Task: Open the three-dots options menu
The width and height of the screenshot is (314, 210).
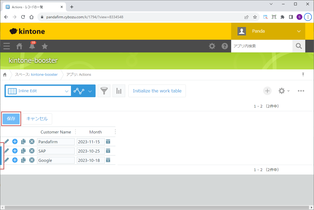Action: coord(301,91)
